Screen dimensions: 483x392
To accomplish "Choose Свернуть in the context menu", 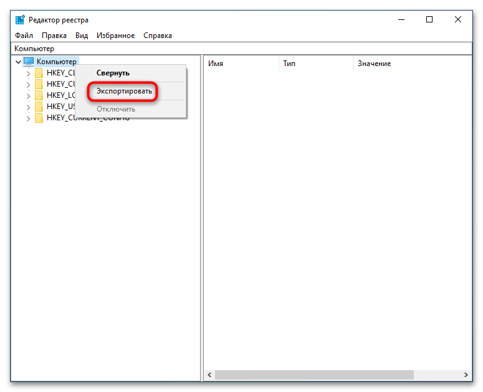I will tap(131, 74).
